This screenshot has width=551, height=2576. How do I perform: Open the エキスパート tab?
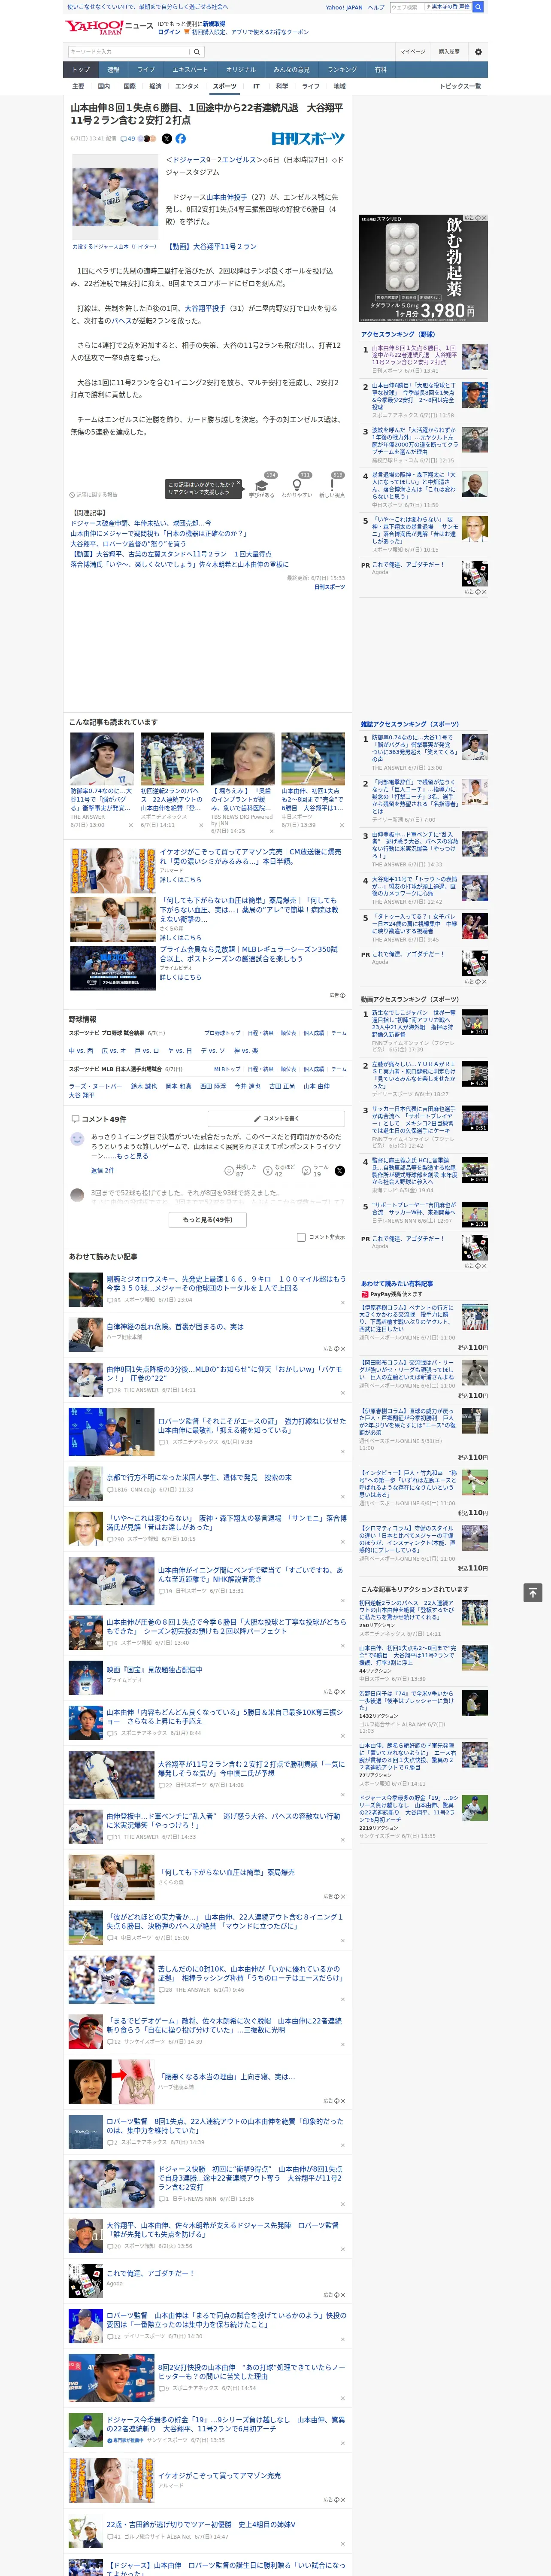(190, 70)
